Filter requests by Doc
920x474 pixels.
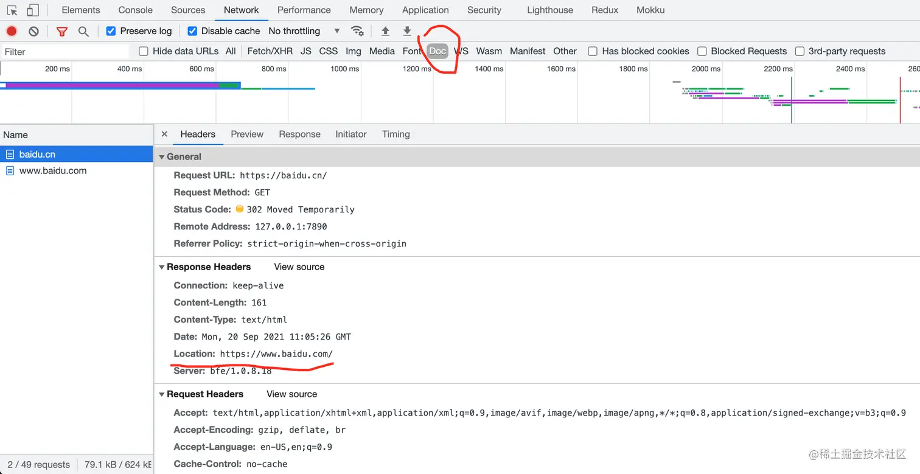coord(437,51)
